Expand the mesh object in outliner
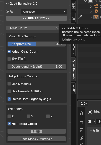Screen dimensions: 101x145 (91, 17)
